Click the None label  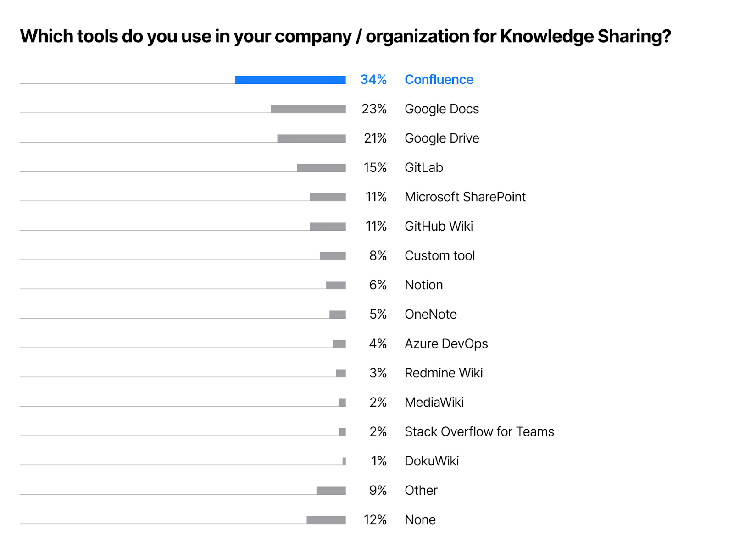click(x=420, y=520)
